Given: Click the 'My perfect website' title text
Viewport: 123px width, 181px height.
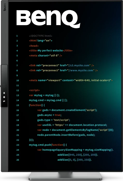Looking at the screenshot, I should (x=50, y=50).
